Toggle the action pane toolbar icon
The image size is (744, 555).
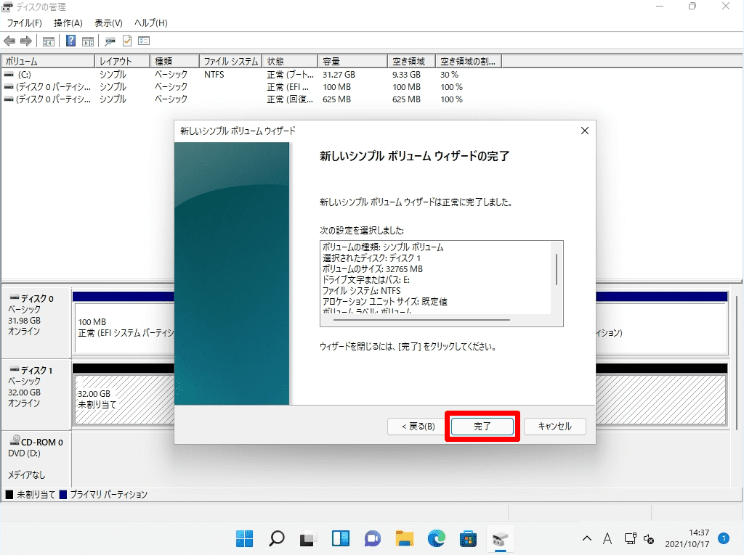click(x=88, y=41)
